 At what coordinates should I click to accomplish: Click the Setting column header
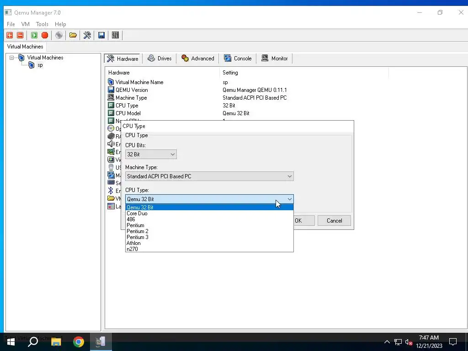coord(304,73)
